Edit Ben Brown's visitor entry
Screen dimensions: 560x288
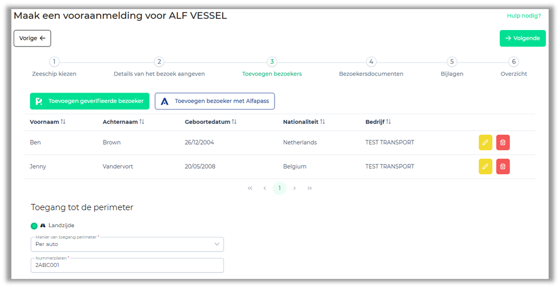click(485, 143)
